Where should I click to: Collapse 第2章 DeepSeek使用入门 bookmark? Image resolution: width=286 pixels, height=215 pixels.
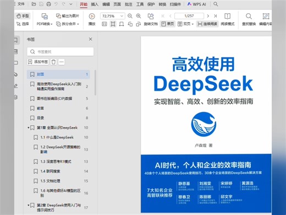tap(29, 205)
